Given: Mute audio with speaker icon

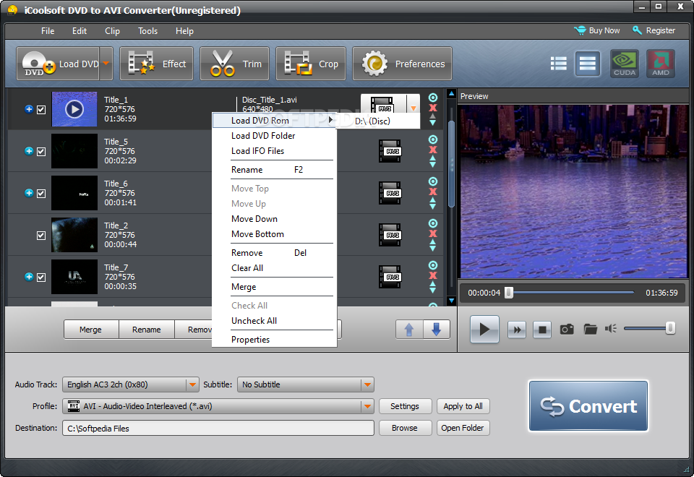Looking at the screenshot, I should tap(611, 329).
